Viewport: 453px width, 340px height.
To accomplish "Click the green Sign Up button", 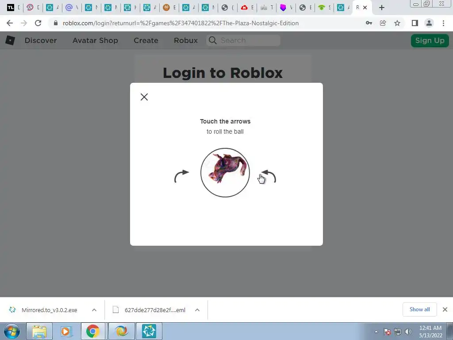I will point(430,40).
